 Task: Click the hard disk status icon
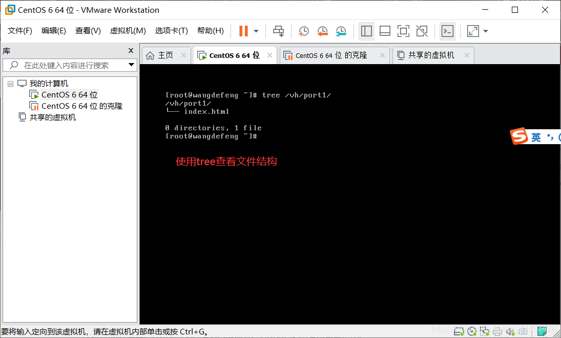tap(459, 331)
